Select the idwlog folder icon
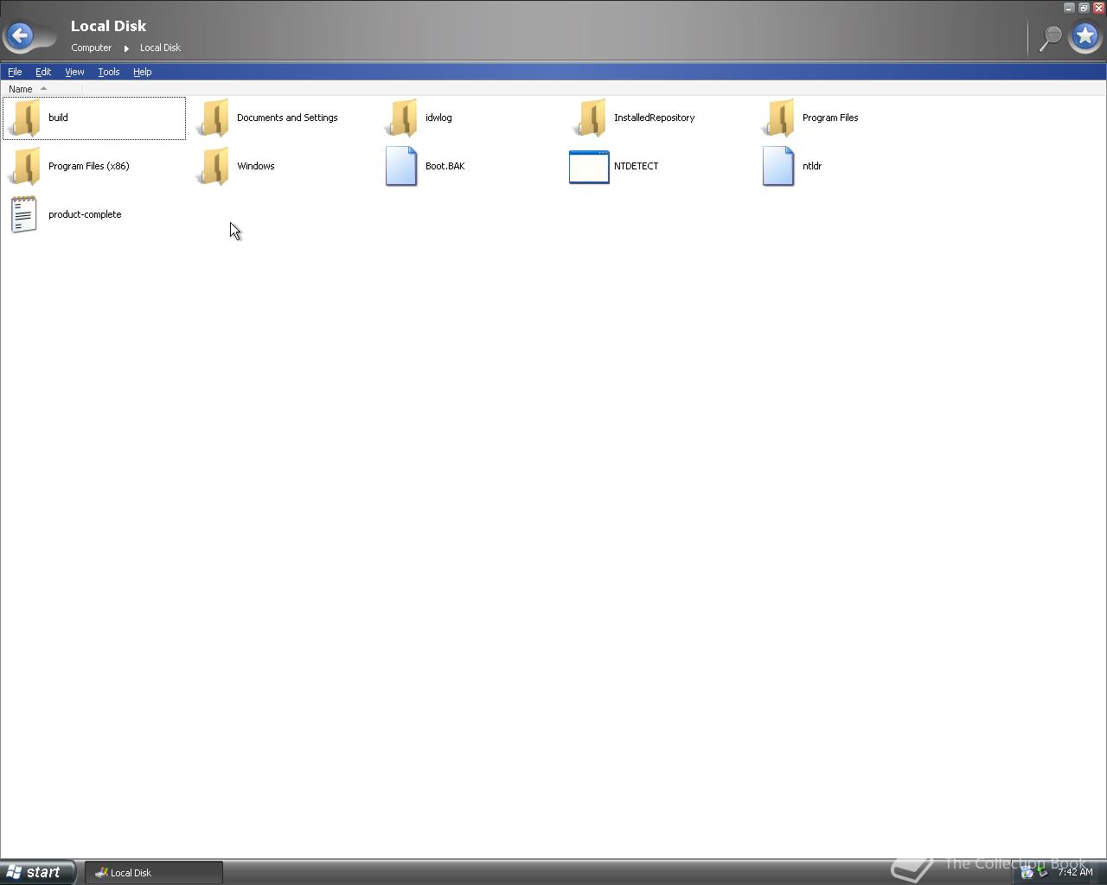This screenshot has width=1107, height=885. [403, 118]
